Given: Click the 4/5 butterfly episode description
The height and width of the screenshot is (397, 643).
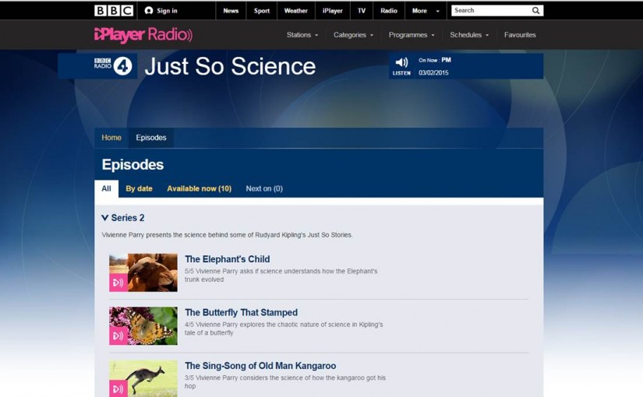Looking at the screenshot, I should tap(284, 328).
